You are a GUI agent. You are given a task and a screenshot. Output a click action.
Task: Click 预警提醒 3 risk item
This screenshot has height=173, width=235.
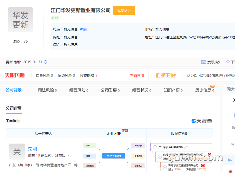pos(89,76)
